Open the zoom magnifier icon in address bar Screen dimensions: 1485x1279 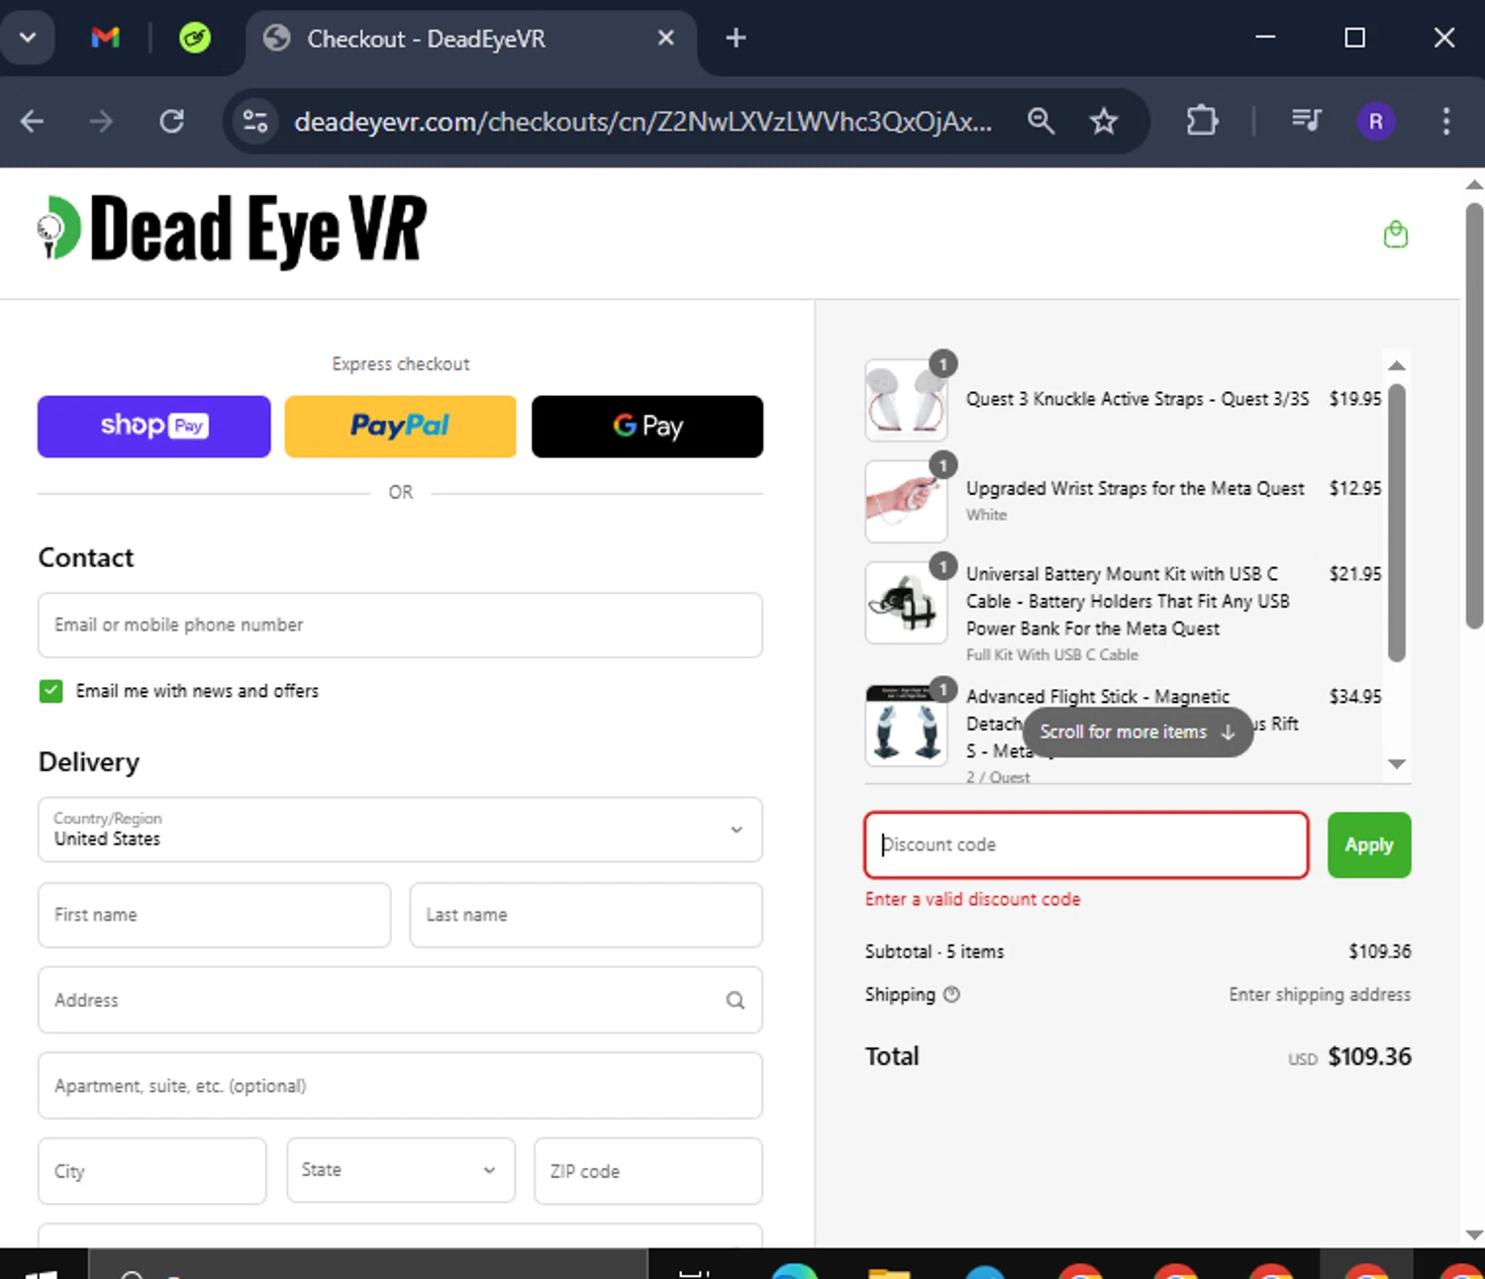[x=1040, y=121]
